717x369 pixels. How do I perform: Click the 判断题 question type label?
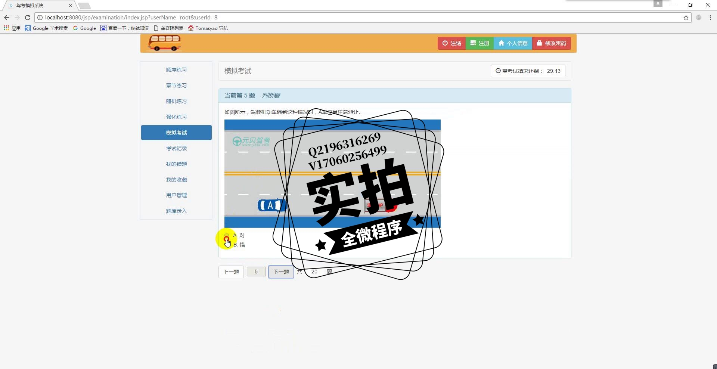[271, 96]
